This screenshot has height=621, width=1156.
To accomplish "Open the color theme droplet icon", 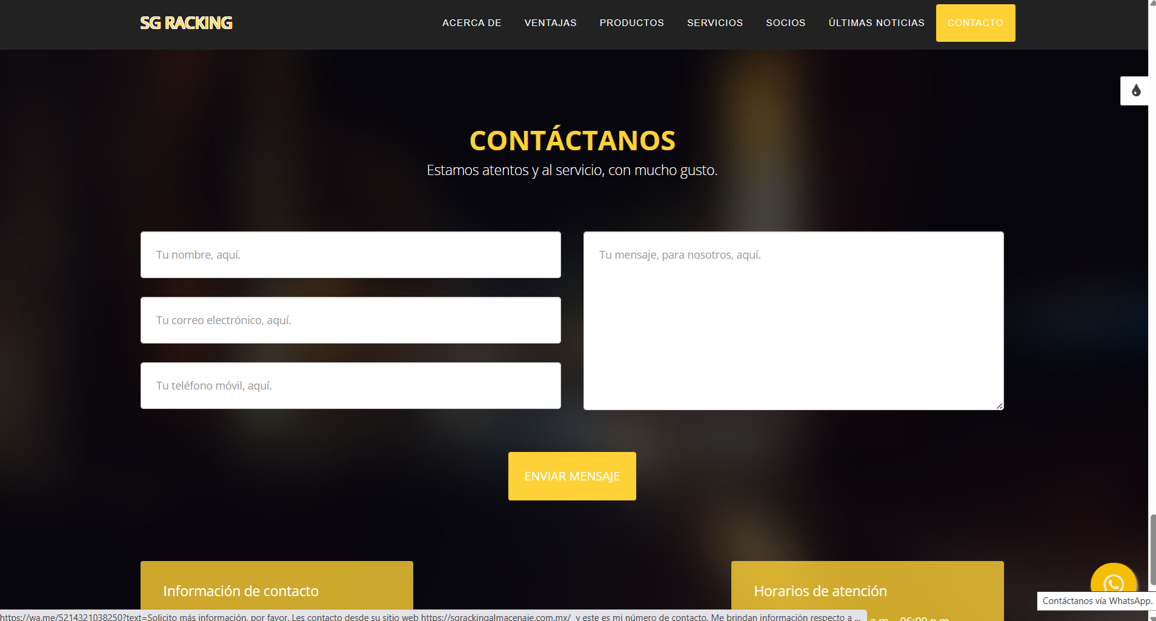I will click(x=1135, y=91).
